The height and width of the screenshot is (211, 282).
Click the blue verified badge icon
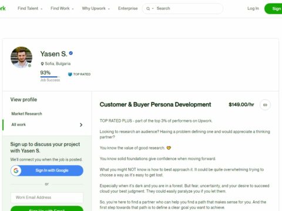[x=71, y=53]
